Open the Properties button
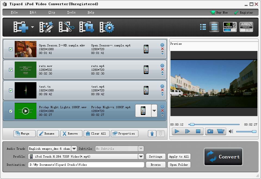Viewport: 261px width, 179px height. click(125, 133)
